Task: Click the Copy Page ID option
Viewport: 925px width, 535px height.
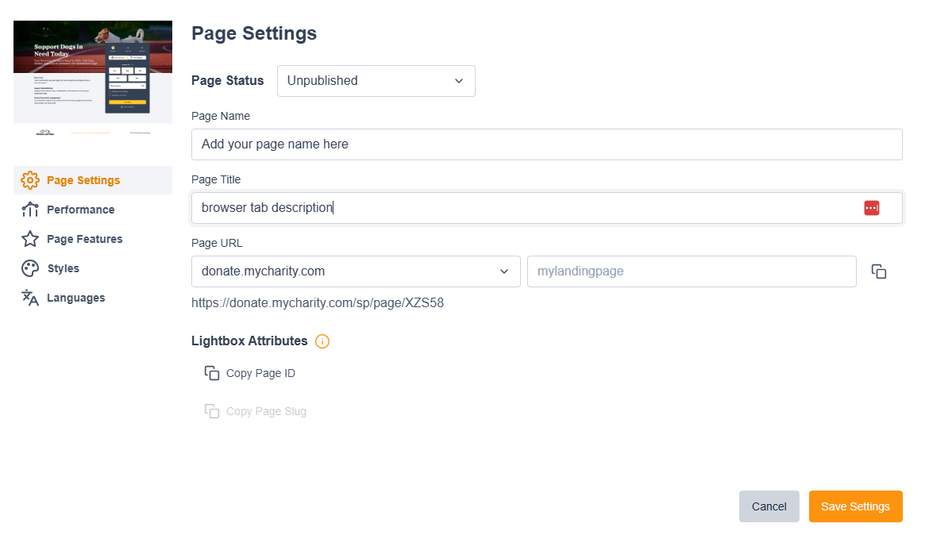Action: pyautogui.click(x=250, y=372)
